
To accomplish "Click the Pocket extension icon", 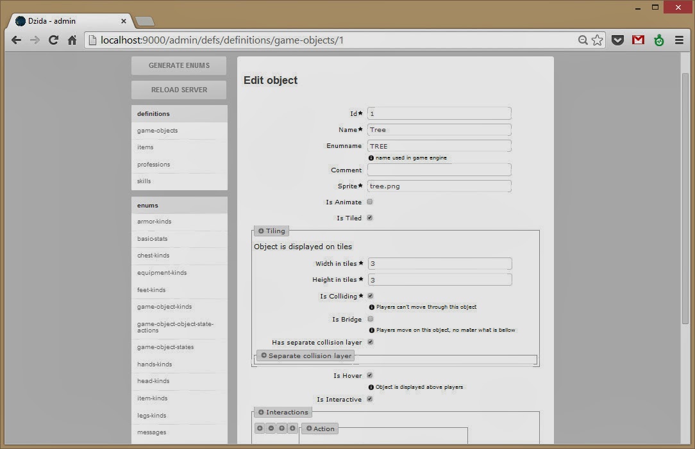I will pos(617,40).
